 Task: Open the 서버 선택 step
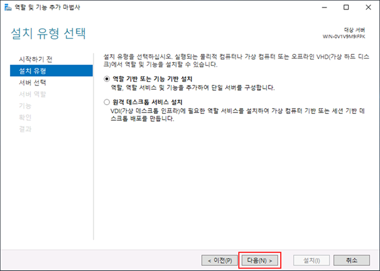33,82
